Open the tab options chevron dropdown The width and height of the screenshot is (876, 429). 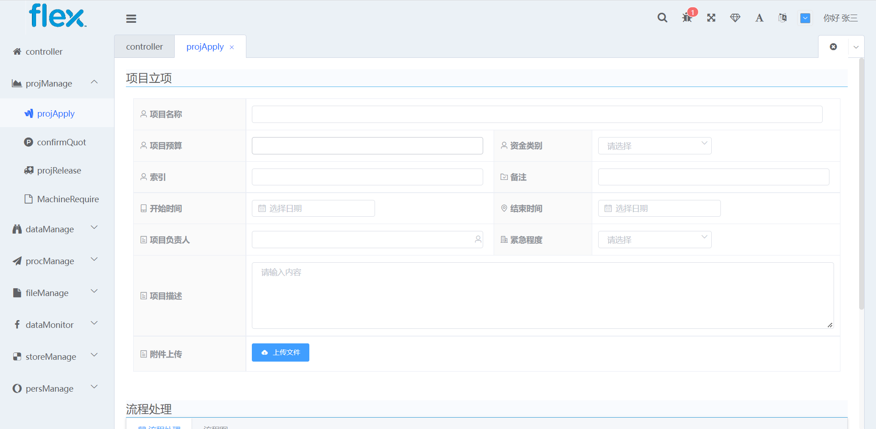[x=856, y=47]
